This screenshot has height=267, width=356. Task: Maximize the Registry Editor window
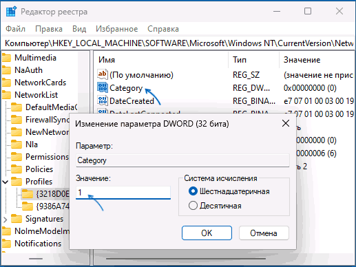(x=308, y=11)
